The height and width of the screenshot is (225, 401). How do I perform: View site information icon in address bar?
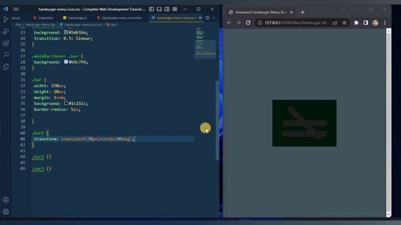259,22
